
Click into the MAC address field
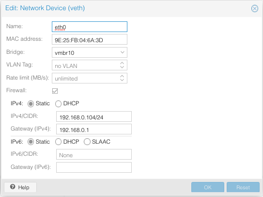pyautogui.click(x=90, y=39)
